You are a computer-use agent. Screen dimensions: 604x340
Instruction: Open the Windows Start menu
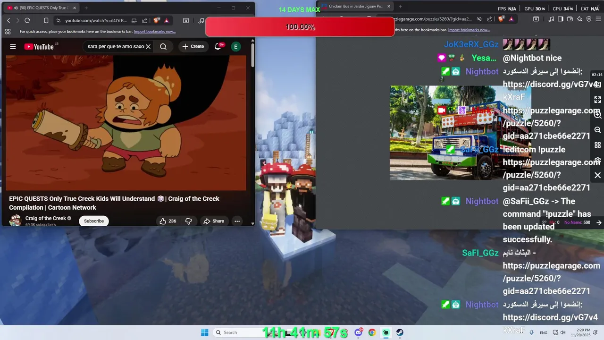tap(204, 332)
